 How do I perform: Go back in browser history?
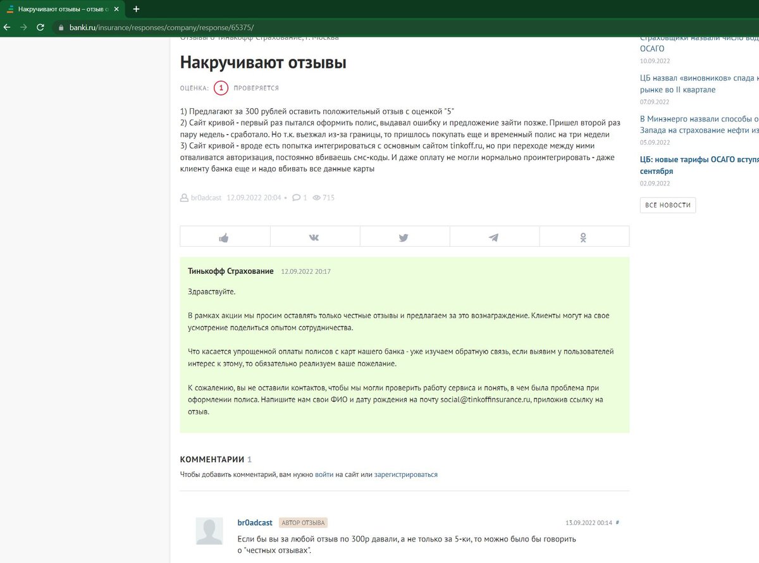7,28
